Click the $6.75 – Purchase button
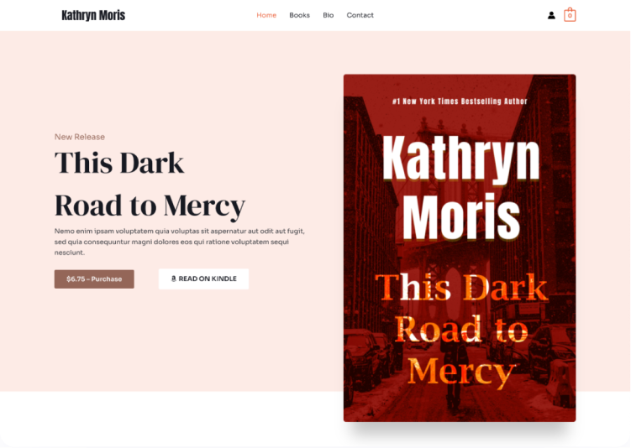 [x=94, y=279]
